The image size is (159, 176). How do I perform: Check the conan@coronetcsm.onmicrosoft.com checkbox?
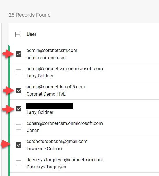pos(19,127)
